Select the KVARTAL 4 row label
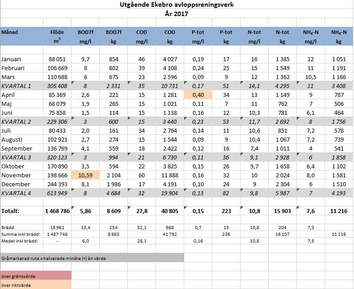The width and height of the screenshot is (354, 289). (16, 193)
